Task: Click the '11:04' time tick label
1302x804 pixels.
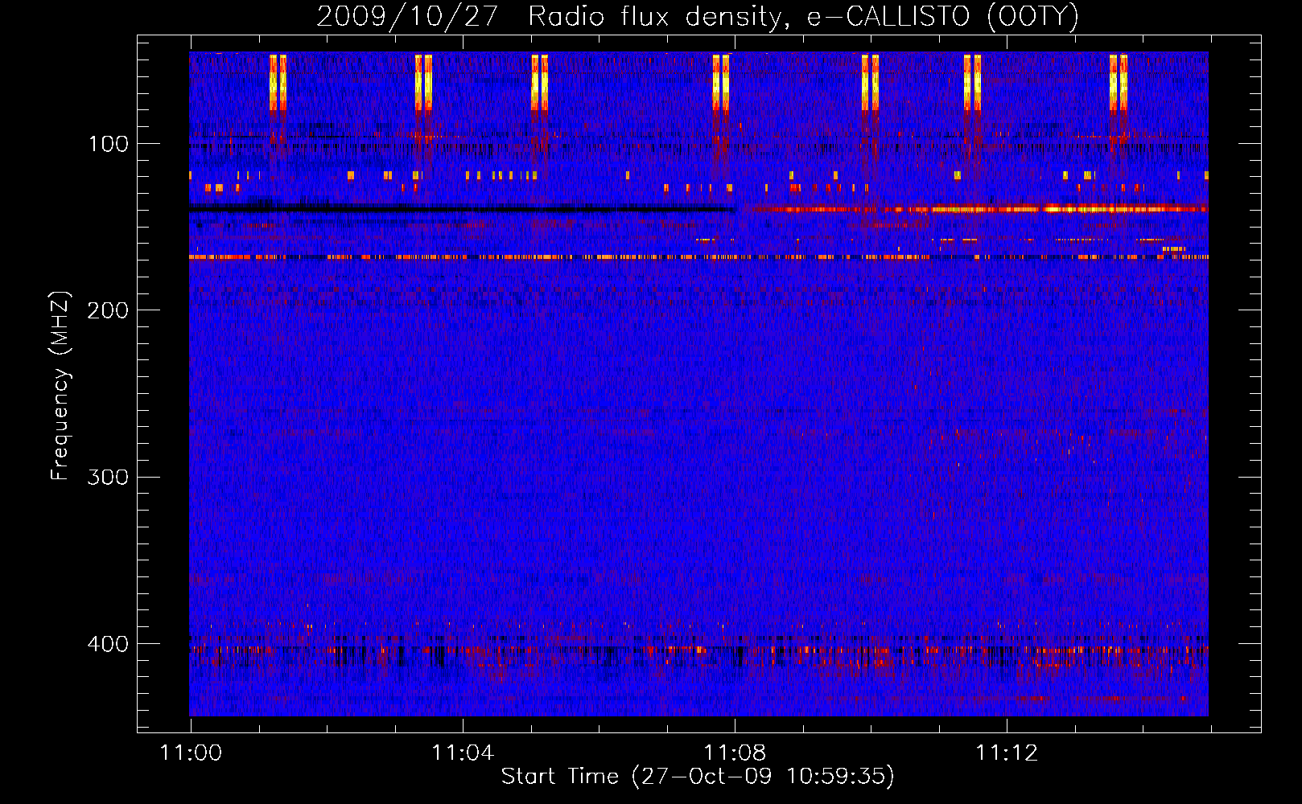Action: 463,753
